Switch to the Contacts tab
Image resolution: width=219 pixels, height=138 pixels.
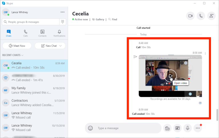[42, 33]
